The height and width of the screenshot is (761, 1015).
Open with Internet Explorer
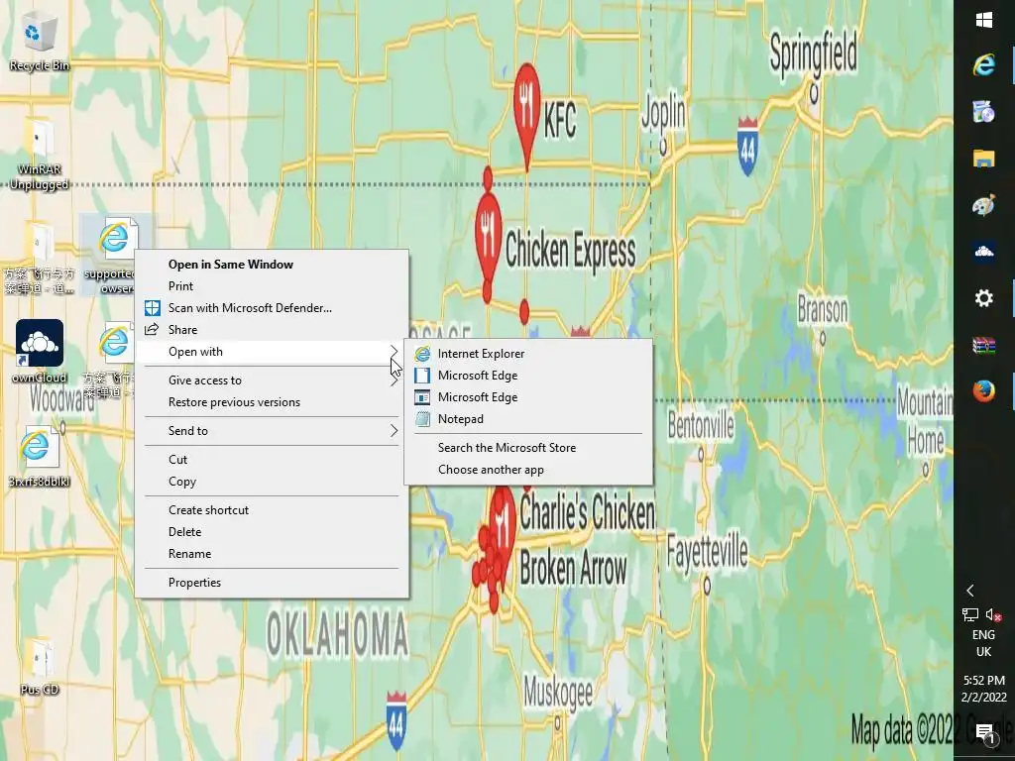tap(528, 354)
